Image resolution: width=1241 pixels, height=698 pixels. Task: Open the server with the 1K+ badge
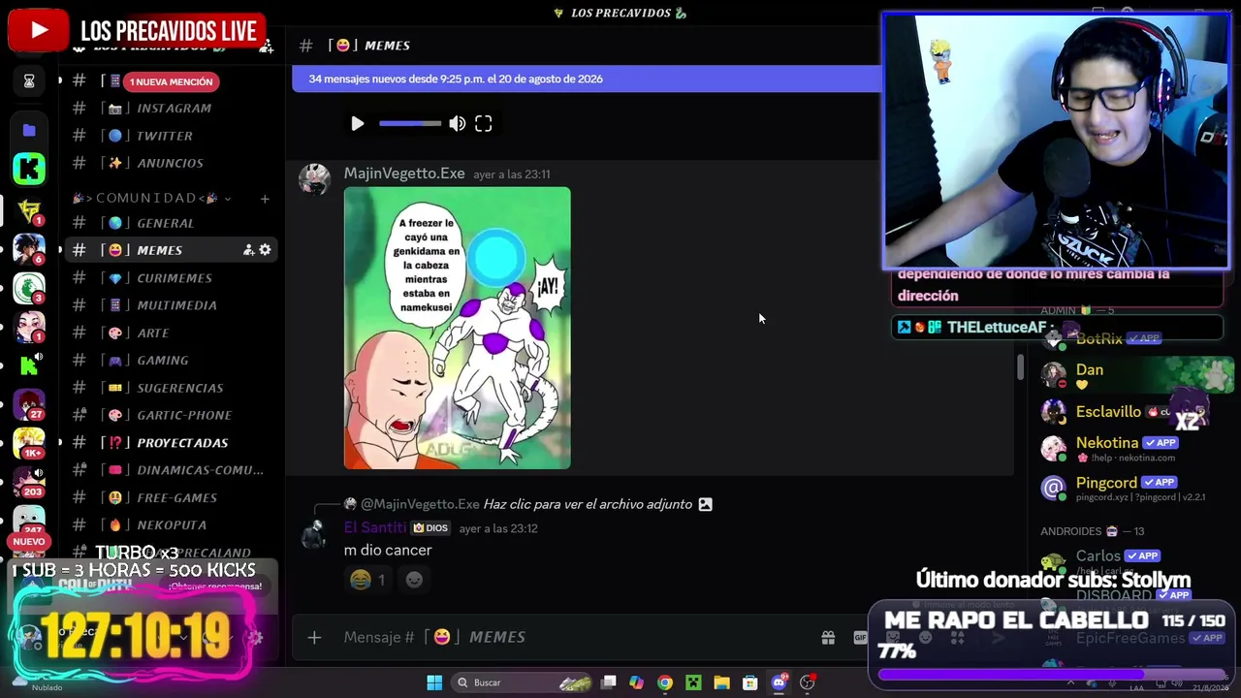(x=29, y=443)
